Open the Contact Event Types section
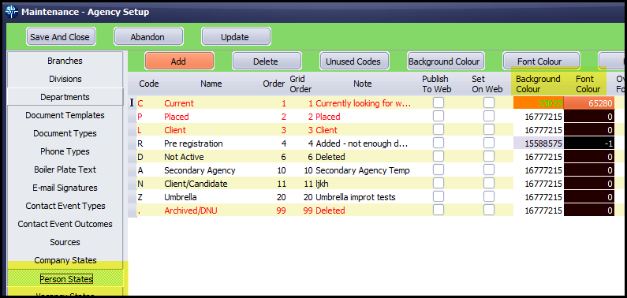Viewport: 627px width, 298px height. pos(65,206)
